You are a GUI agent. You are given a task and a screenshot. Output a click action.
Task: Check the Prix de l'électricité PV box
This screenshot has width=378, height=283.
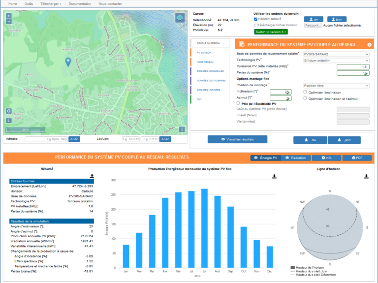[x=239, y=103]
